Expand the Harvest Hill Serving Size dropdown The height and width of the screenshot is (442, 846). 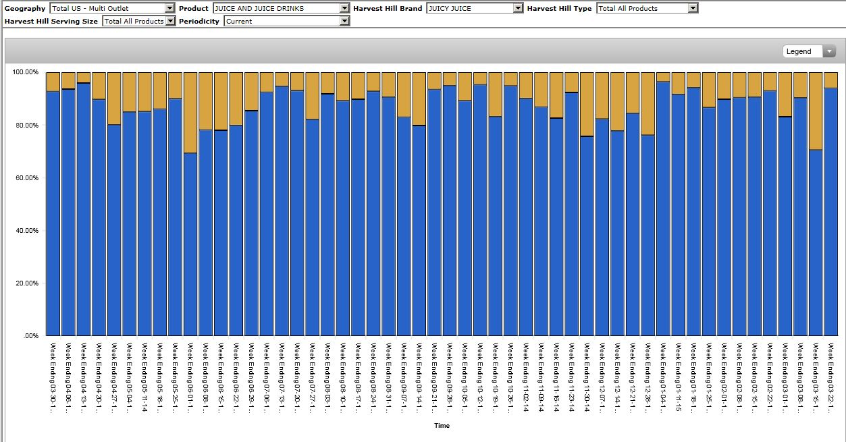(170, 21)
